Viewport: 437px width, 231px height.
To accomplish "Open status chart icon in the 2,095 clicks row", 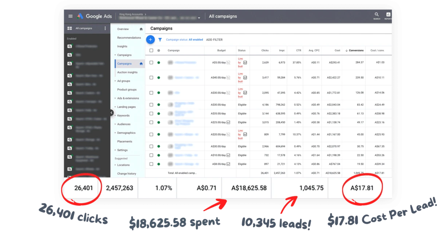I will point(245,93).
